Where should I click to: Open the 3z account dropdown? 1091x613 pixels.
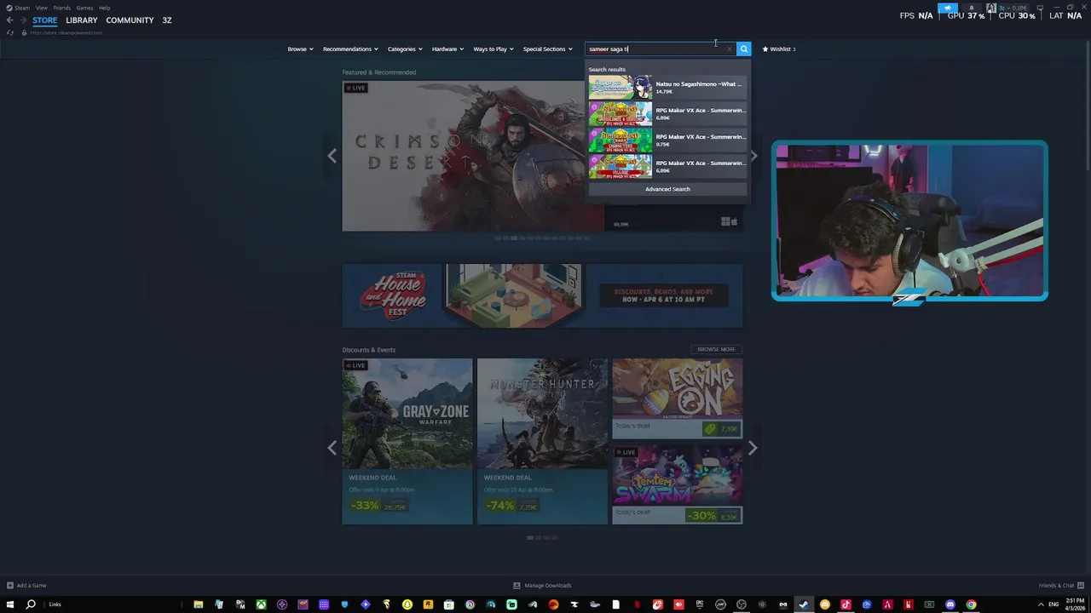click(1014, 8)
